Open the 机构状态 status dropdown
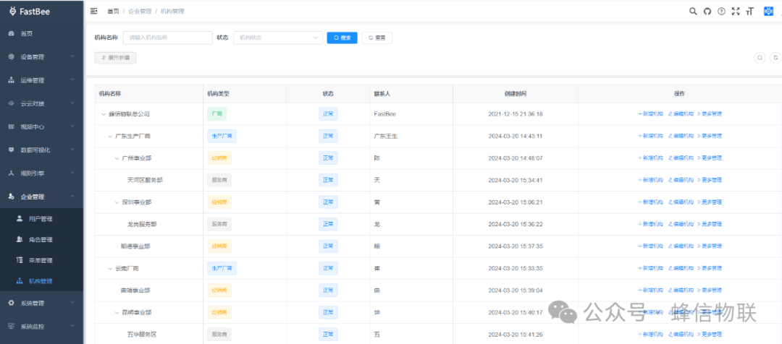 [x=278, y=38]
